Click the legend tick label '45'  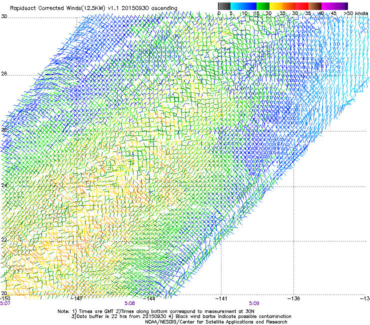point(333,13)
